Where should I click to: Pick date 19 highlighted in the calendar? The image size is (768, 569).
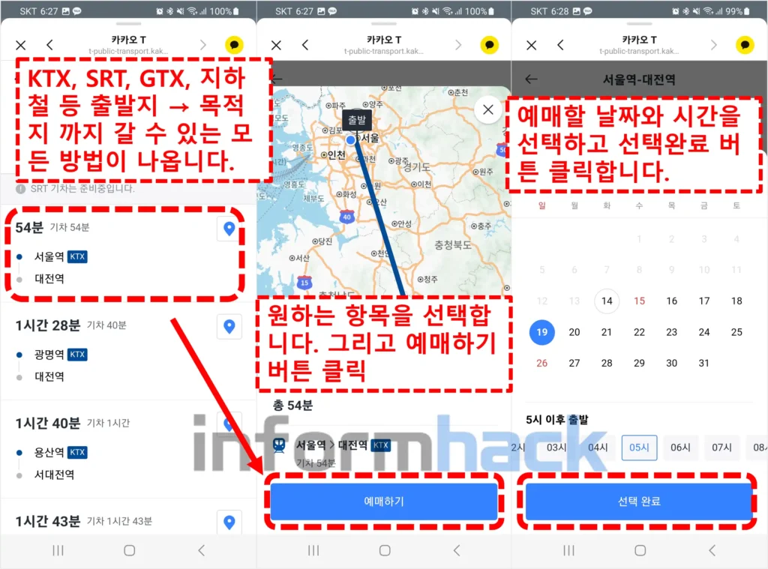point(542,332)
